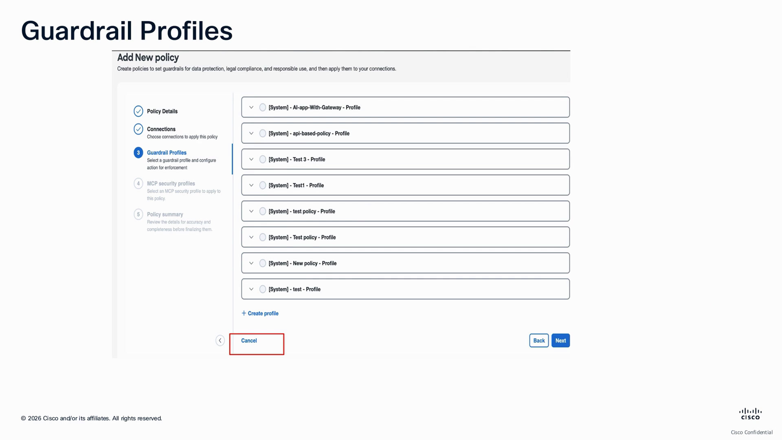
Task: Expand the New policy profile chevron
Action: pos(251,263)
